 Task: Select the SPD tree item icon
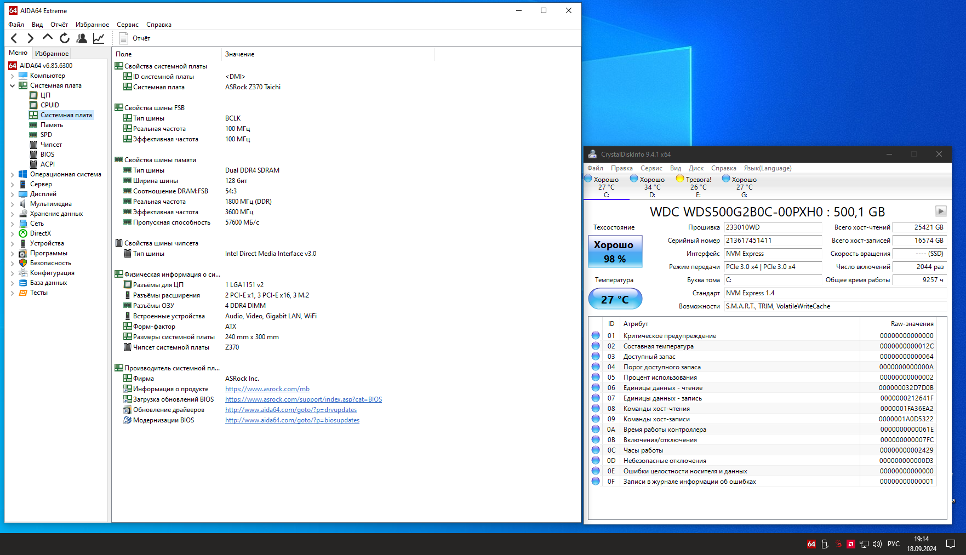tap(33, 135)
